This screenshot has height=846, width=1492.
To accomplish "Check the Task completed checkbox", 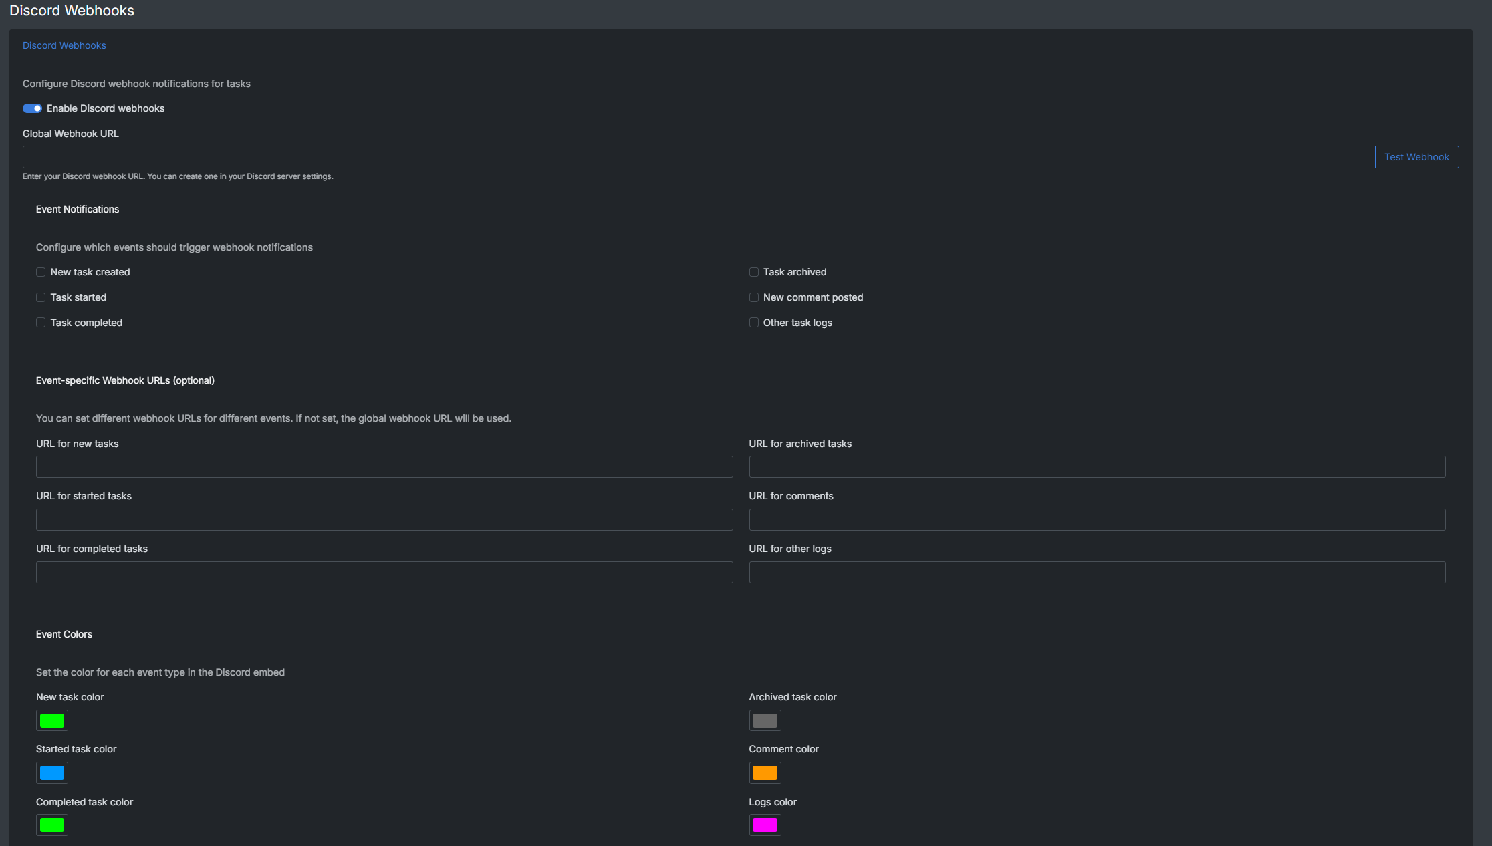I will point(41,323).
